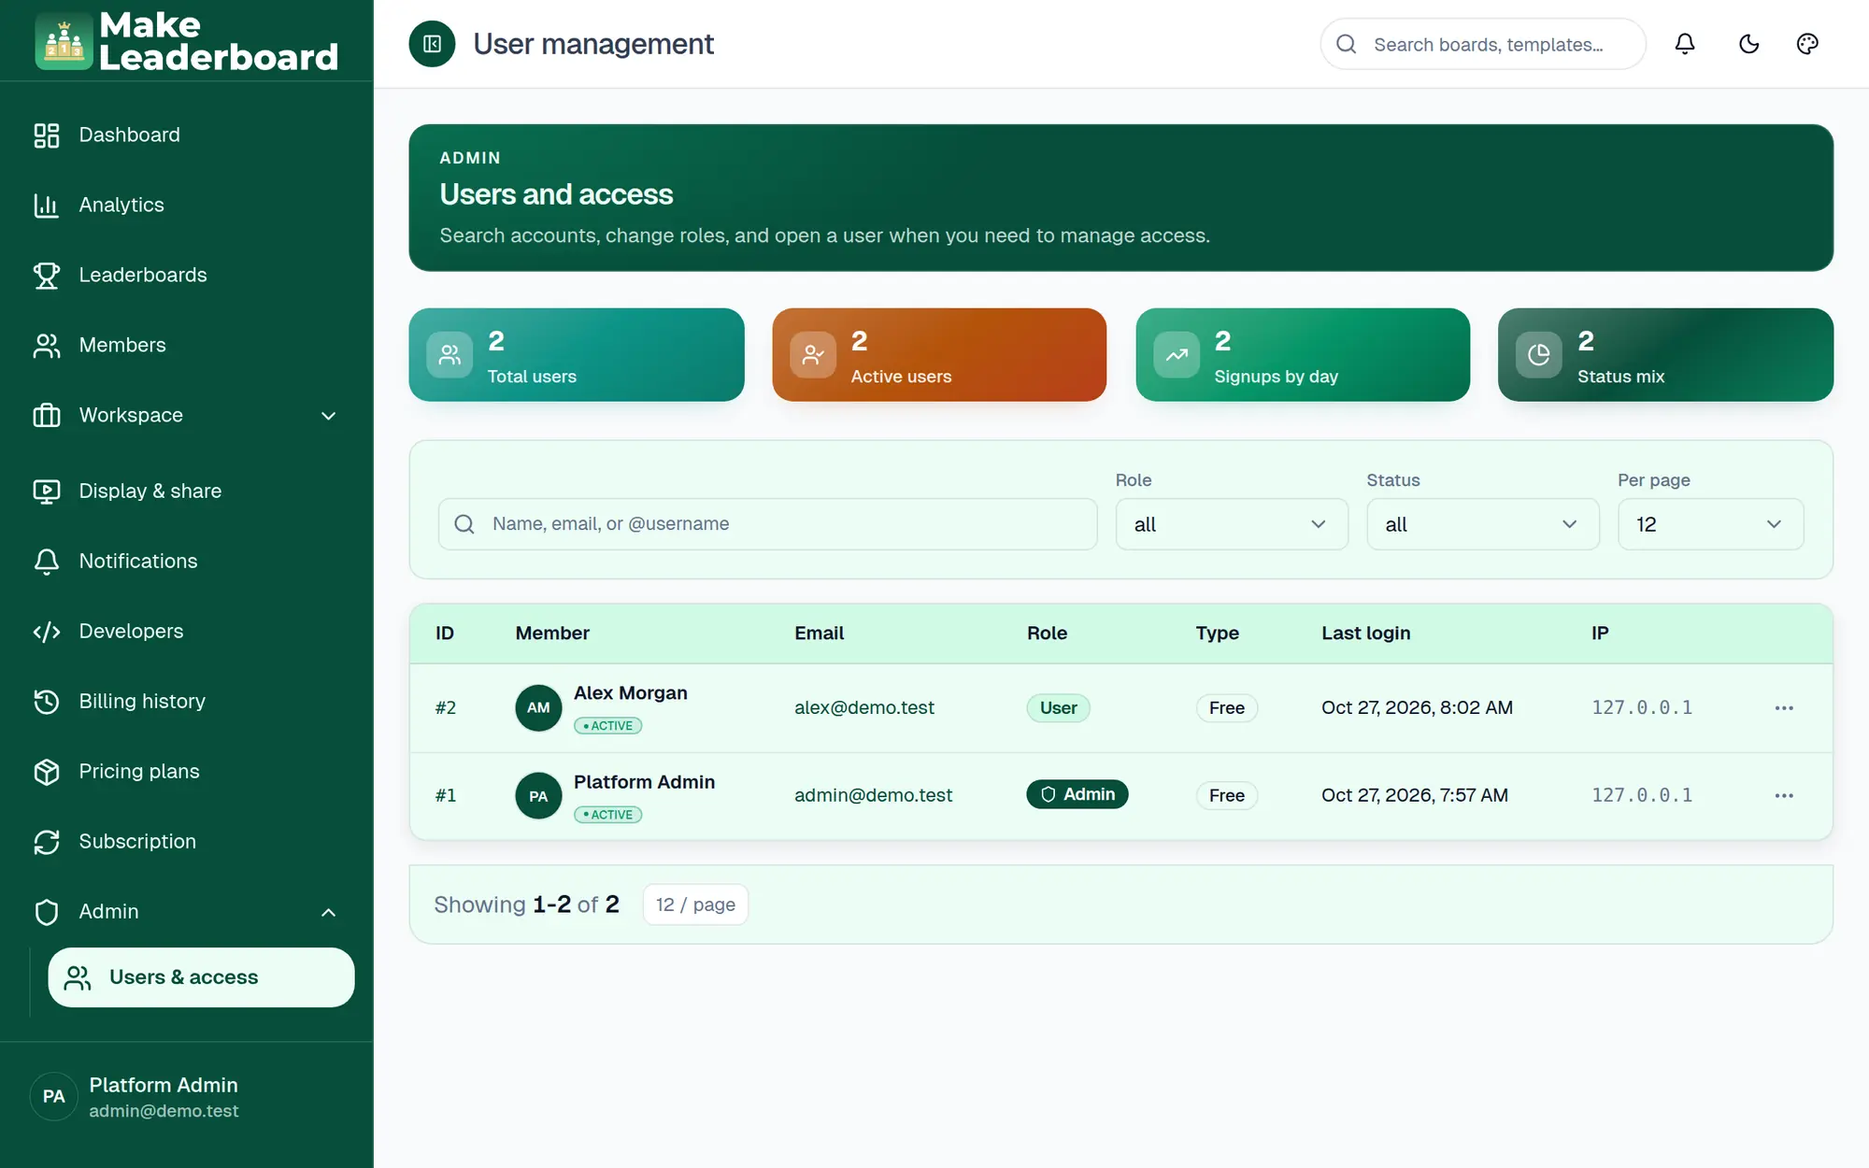Open Pricing plans page

tap(186, 772)
